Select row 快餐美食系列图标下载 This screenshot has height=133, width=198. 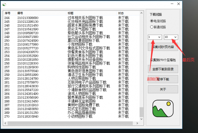click(x=72, y=52)
